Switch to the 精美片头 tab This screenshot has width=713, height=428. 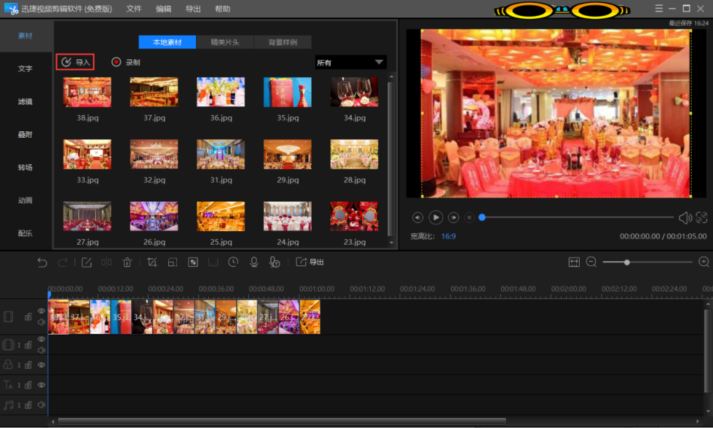(225, 42)
